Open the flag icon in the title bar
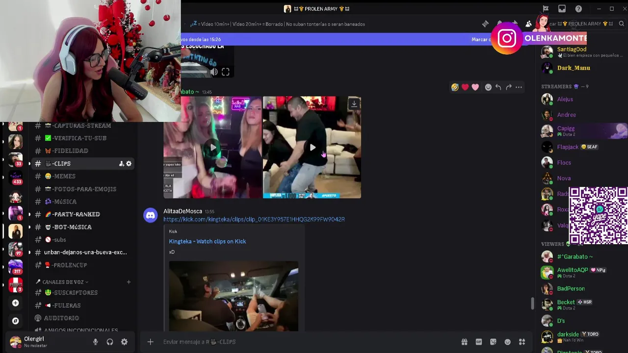Image resolution: width=628 pixels, height=353 pixels. coord(546,9)
